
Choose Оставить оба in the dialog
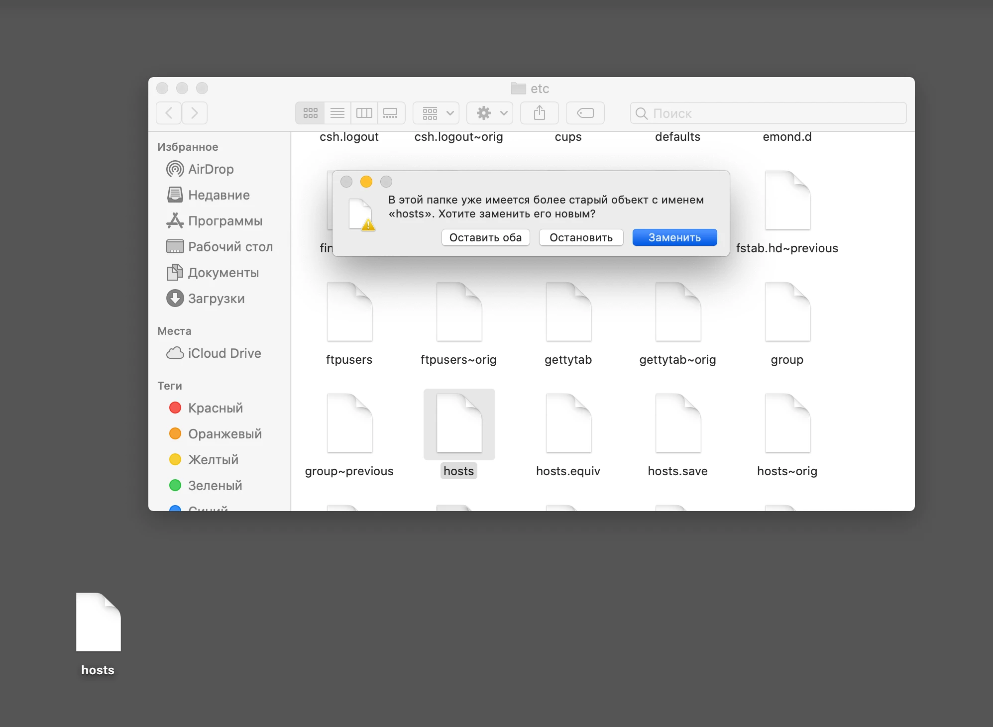[485, 237]
